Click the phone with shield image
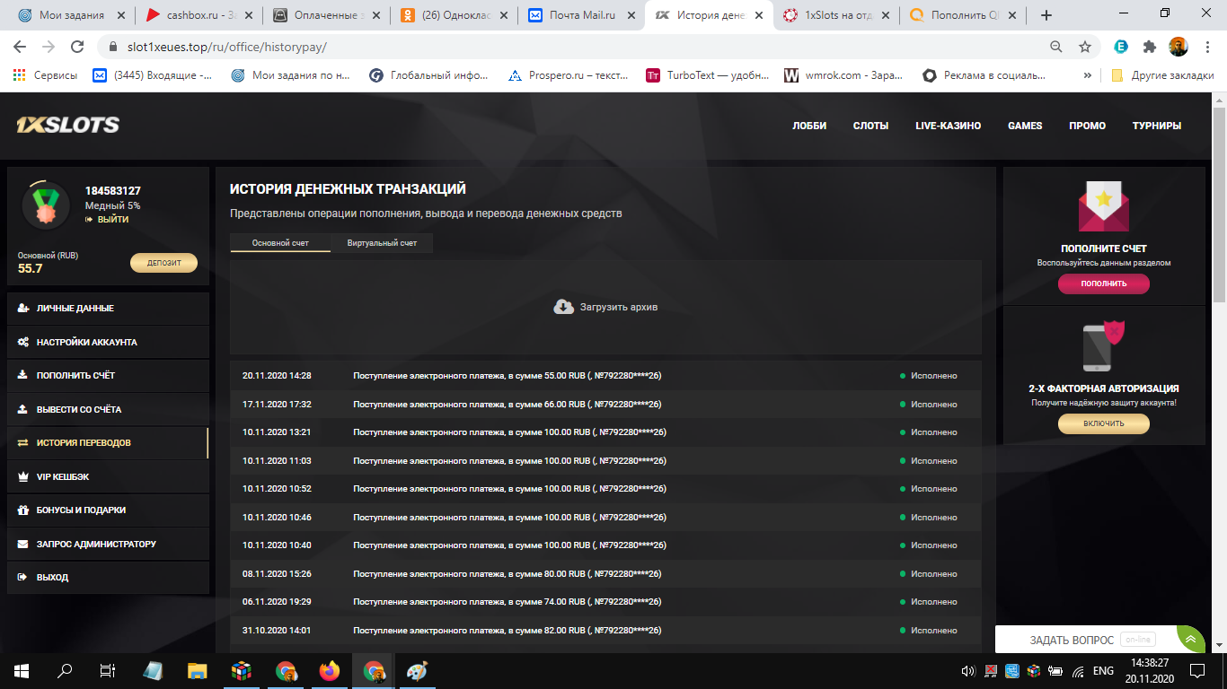This screenshot has height=689, width=1227. tap(1103, 345)
